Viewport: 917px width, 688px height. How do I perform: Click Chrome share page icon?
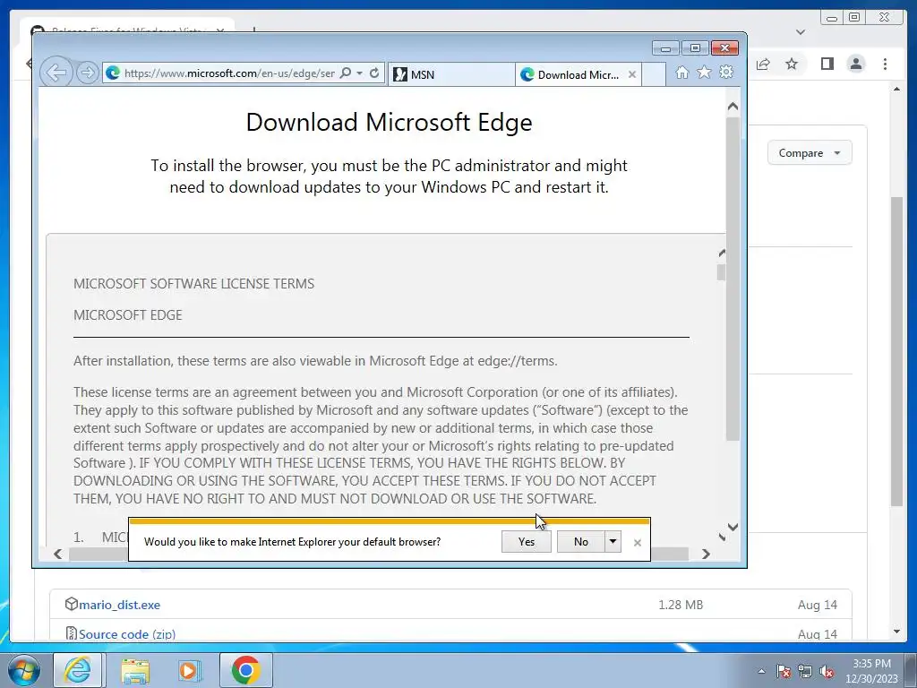tap(763, 64)
